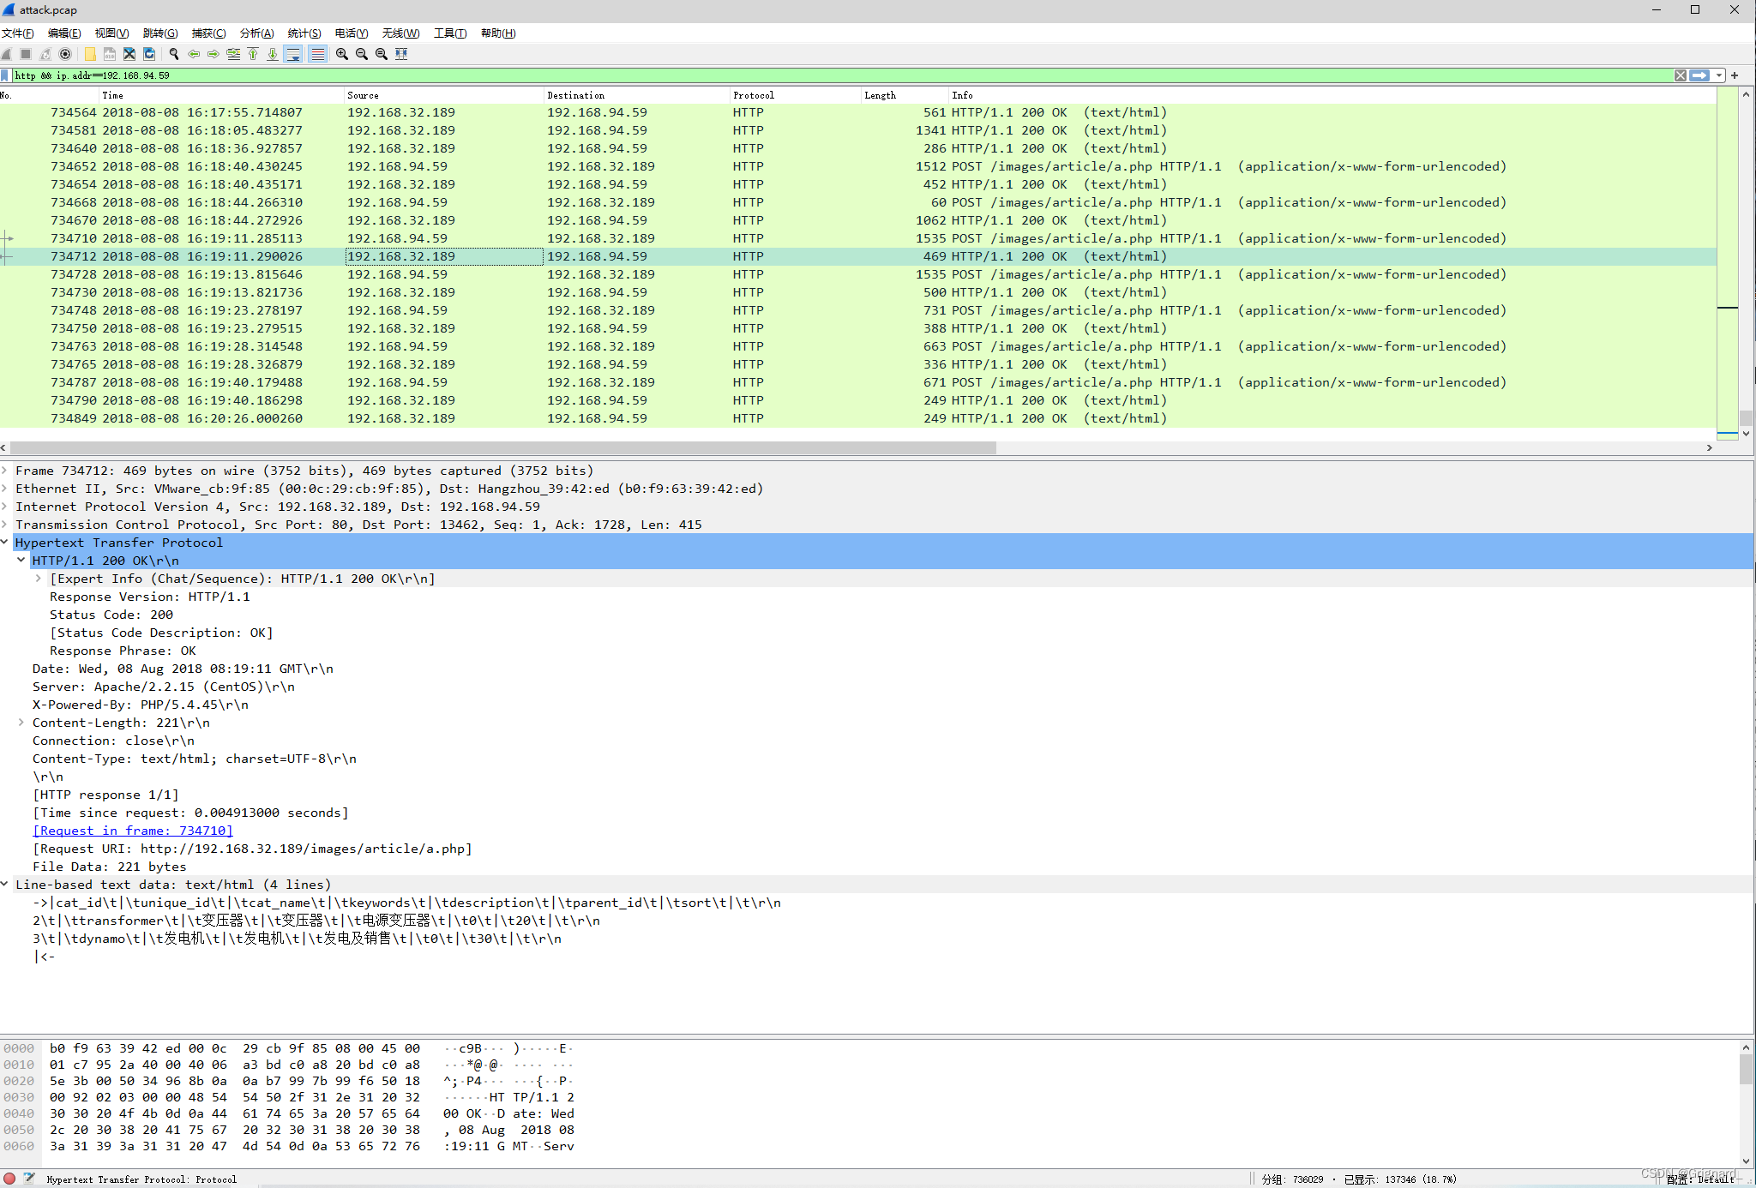Viewport: 1756px width, 1188px height.
Task: Zoom in on packet text
Action: pyautogui.click(x=342, y=54)
